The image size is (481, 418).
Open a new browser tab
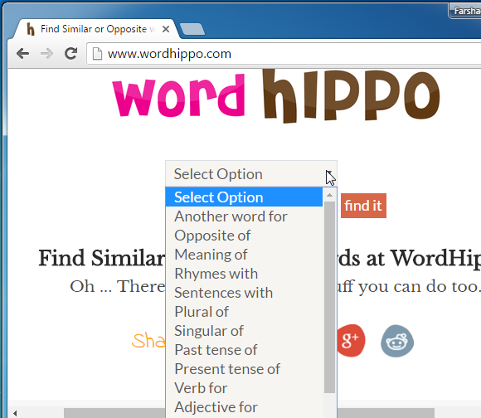click(192, 29)
